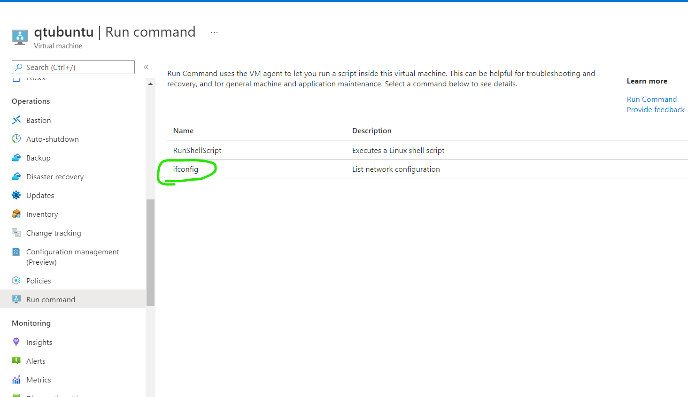The height and width of the screenshot is (397, 688).
Task: Go to Backup page
Action: click(x=39, y=158)
